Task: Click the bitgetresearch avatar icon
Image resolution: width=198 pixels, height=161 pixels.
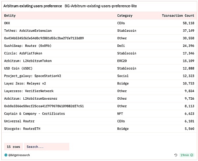Action: click(x=6, y=155)
